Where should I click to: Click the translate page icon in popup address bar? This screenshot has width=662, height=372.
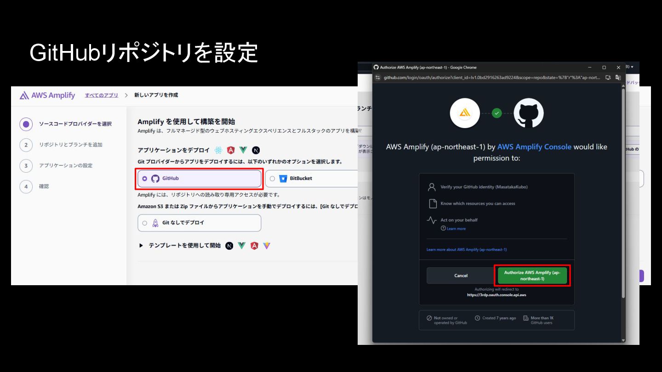[x=618, y=78]
